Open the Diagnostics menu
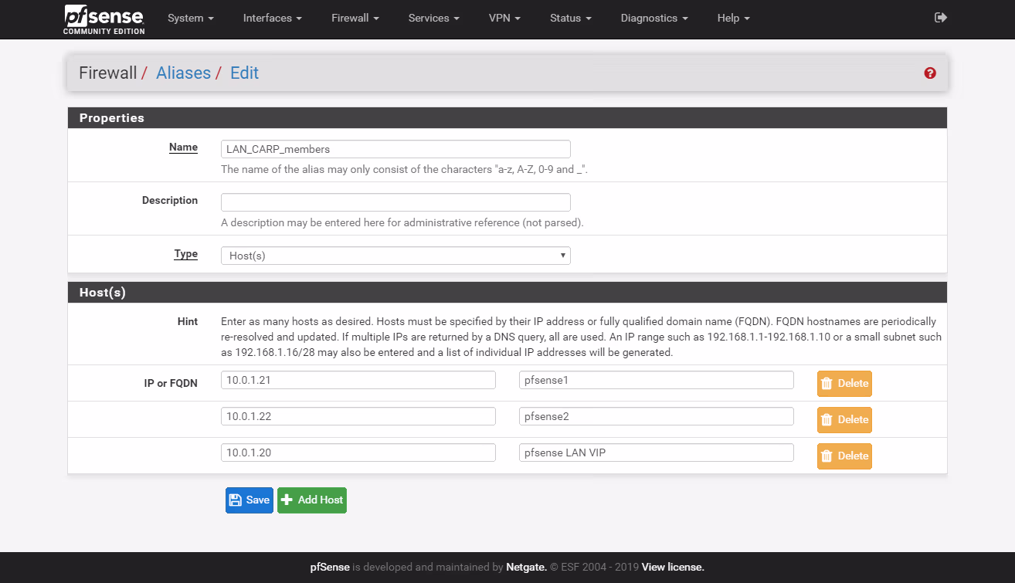The width and height of the screenshot is (1015, 583). (x=653, y=19)
